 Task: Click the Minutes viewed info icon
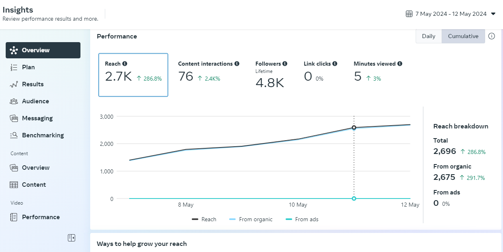point(400,64)
